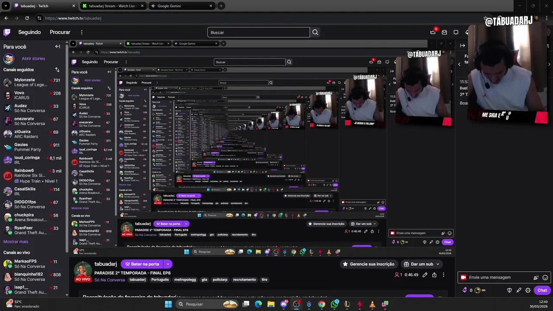Open the Só Na Conversa category link
Image resolution: width=553 pixels, height=311 pixels.
[x=110, y=280]
